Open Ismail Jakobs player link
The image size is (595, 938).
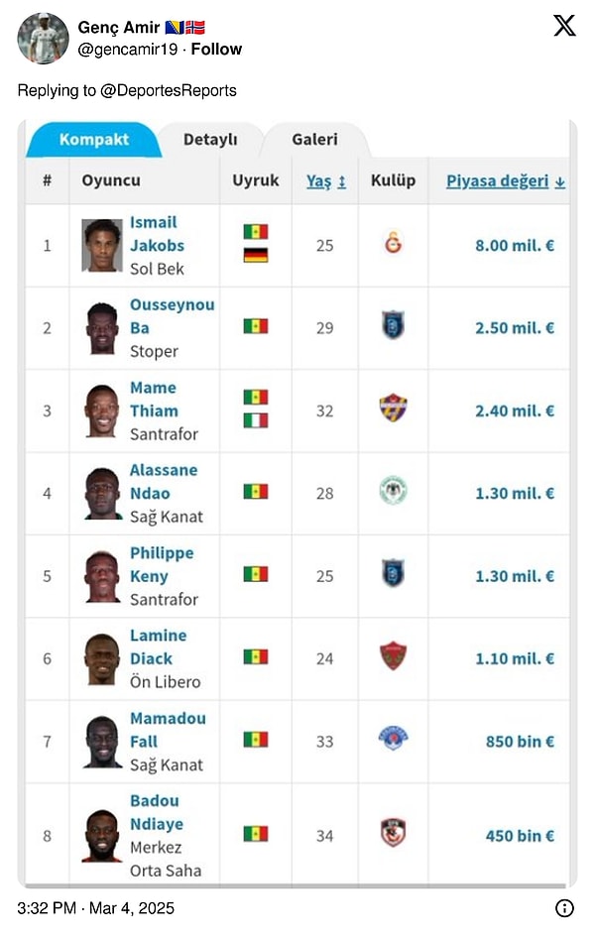tap(157, 234)
